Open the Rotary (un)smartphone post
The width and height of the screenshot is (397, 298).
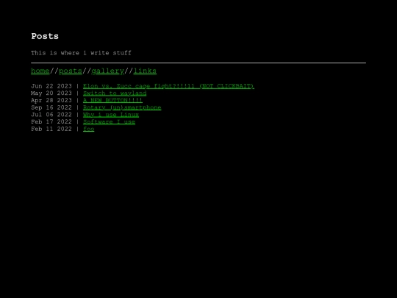point(122,107)
